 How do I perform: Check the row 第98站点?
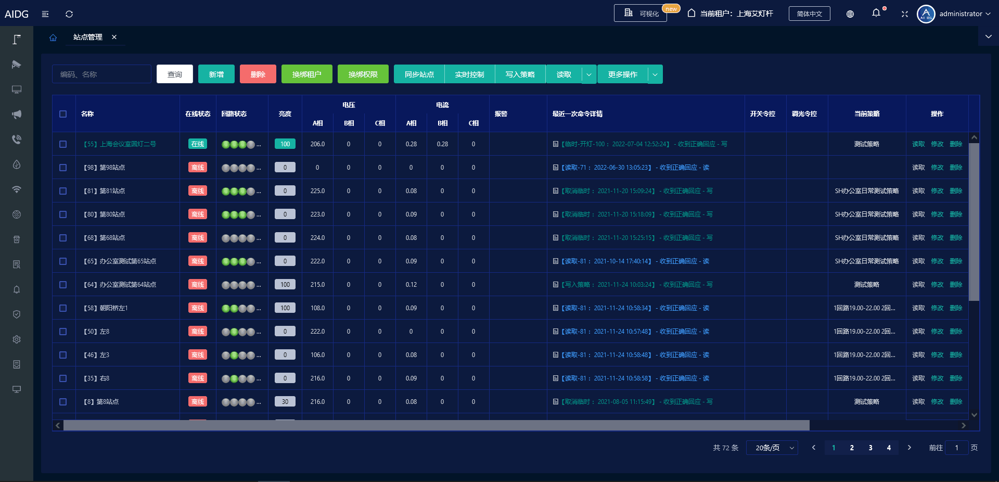[x=63, y=168]
